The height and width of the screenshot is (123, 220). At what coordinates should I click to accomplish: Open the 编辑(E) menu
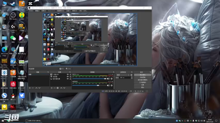(37, 11)
